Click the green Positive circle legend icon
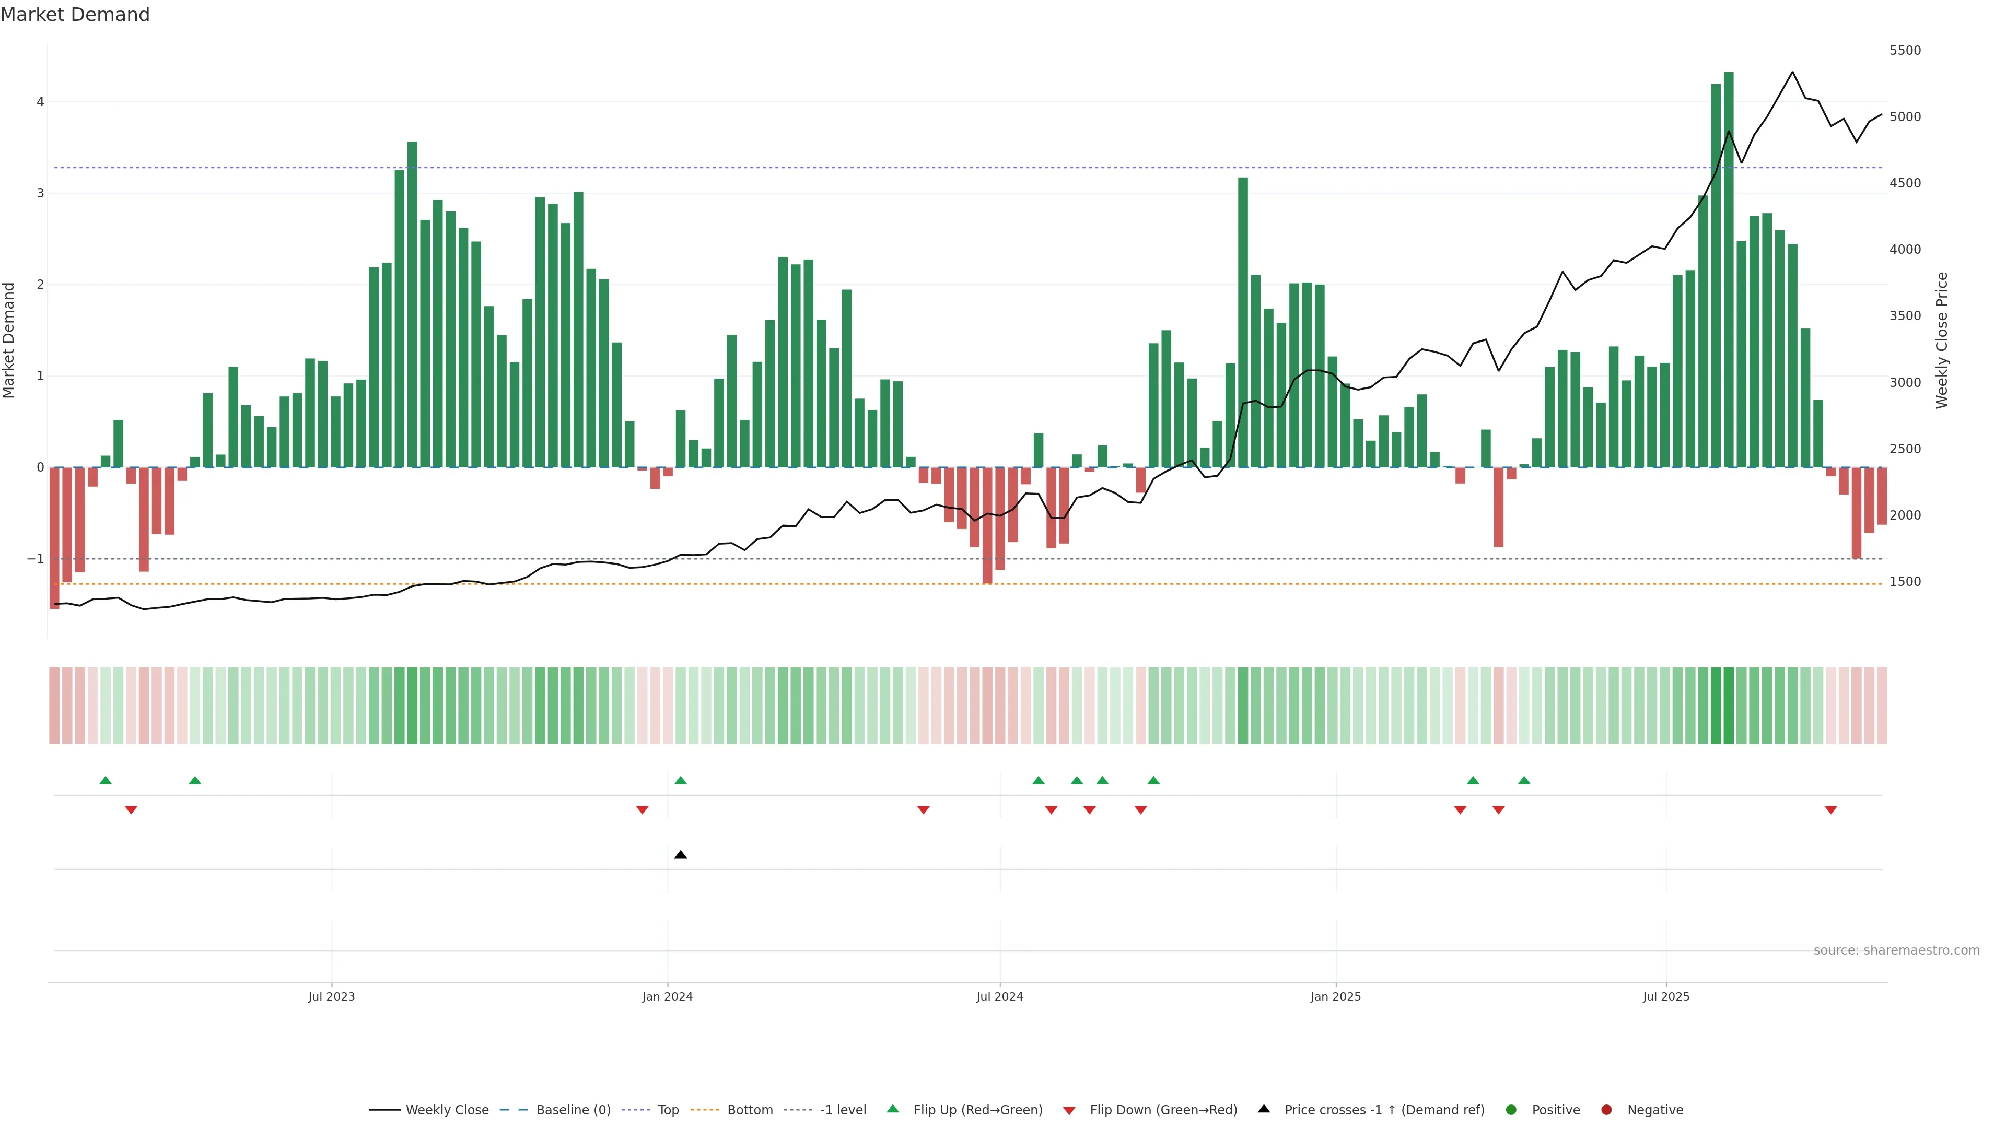The image size is (2006, 1128). (1511, 1109)
